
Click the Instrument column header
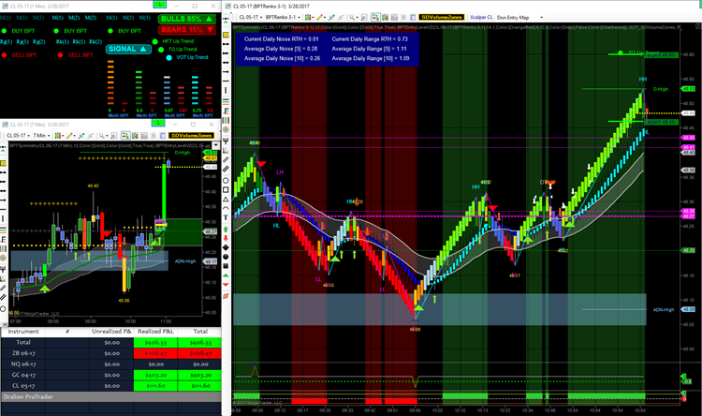coord(23,332)
